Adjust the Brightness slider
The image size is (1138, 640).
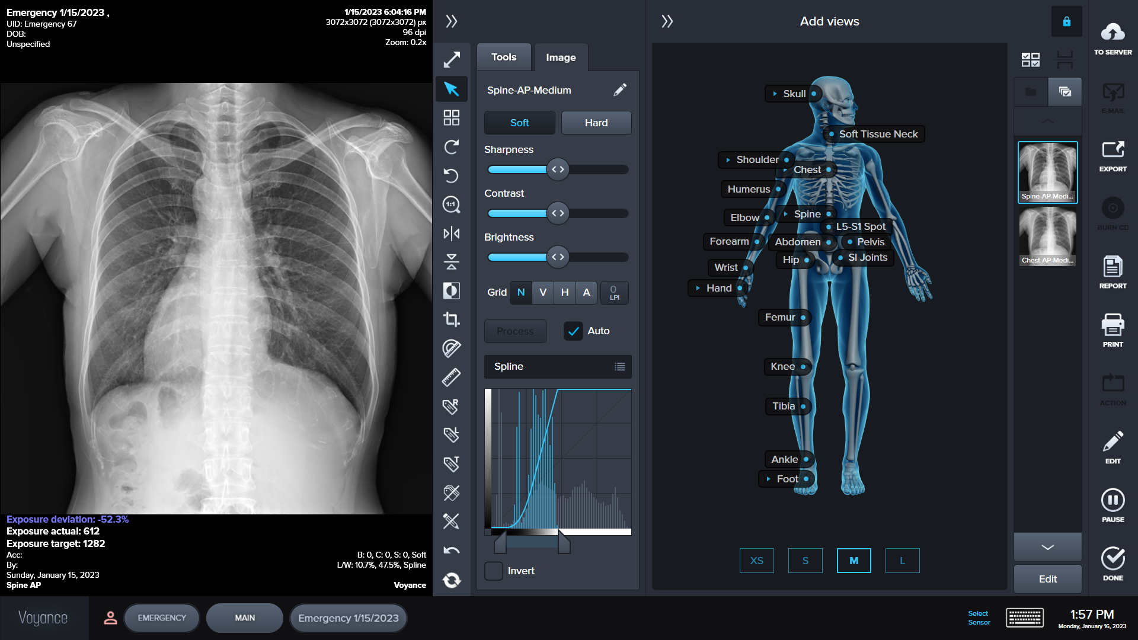click(x=557, y=257)
